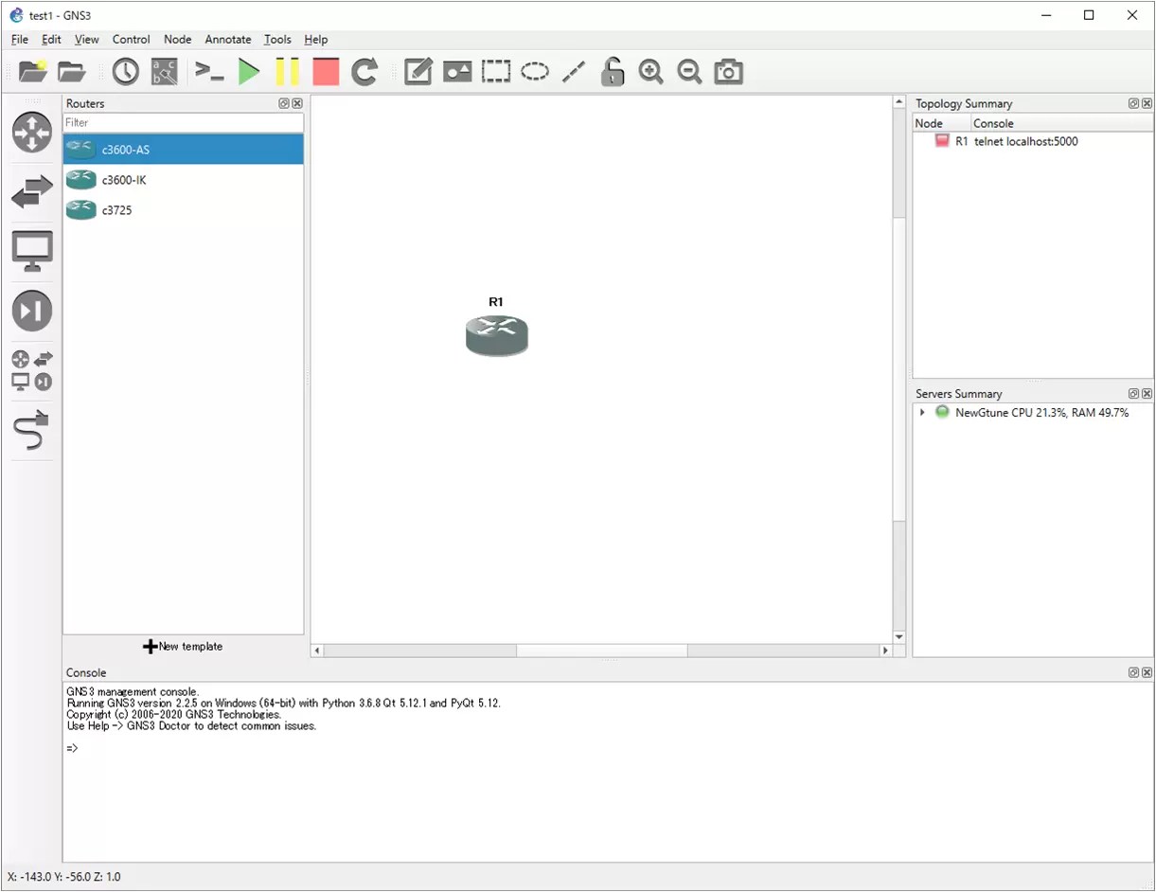Click the green NewGtune server status icon

click(x=942, y=412)
